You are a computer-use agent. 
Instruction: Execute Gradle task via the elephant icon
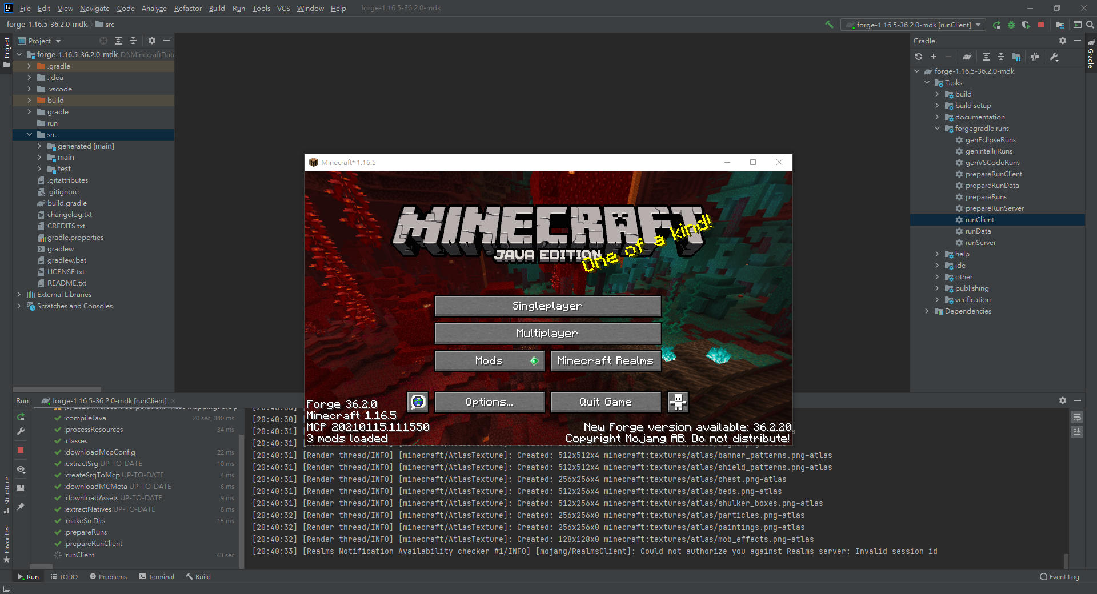click(x=967, y=57)
